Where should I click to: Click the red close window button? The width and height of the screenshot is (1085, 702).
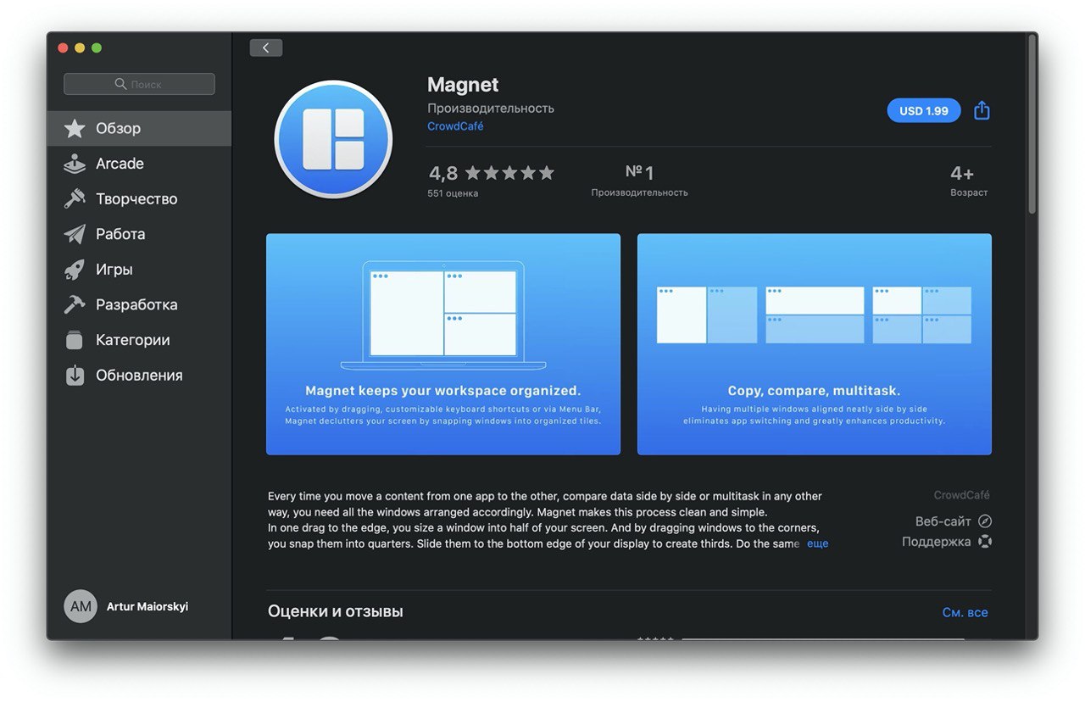[63, 47]
